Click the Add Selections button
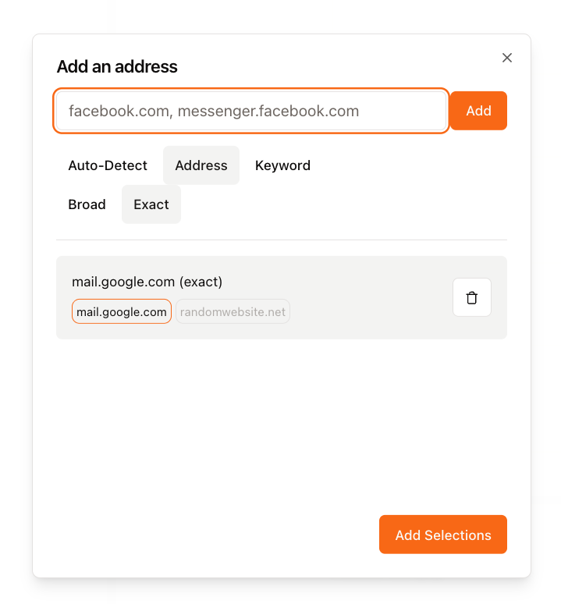 pyautogui.click(x=442, y=535)
